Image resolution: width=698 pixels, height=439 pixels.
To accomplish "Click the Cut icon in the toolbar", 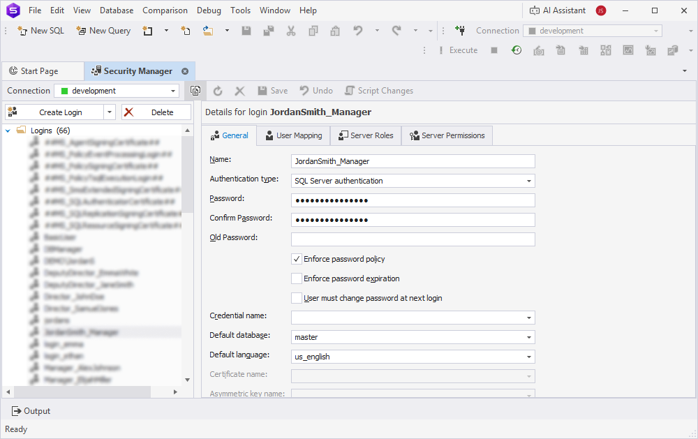I will tap(290, 31).
